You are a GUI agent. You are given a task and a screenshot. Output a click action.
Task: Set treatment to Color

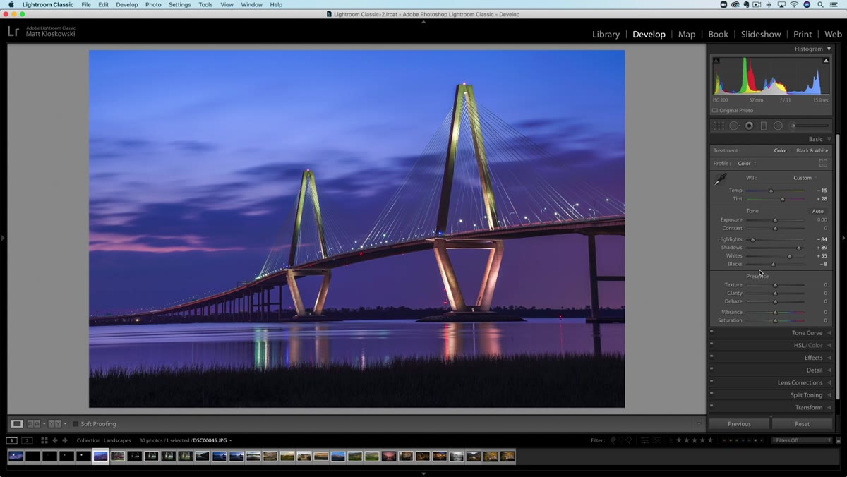coord(780,150)
